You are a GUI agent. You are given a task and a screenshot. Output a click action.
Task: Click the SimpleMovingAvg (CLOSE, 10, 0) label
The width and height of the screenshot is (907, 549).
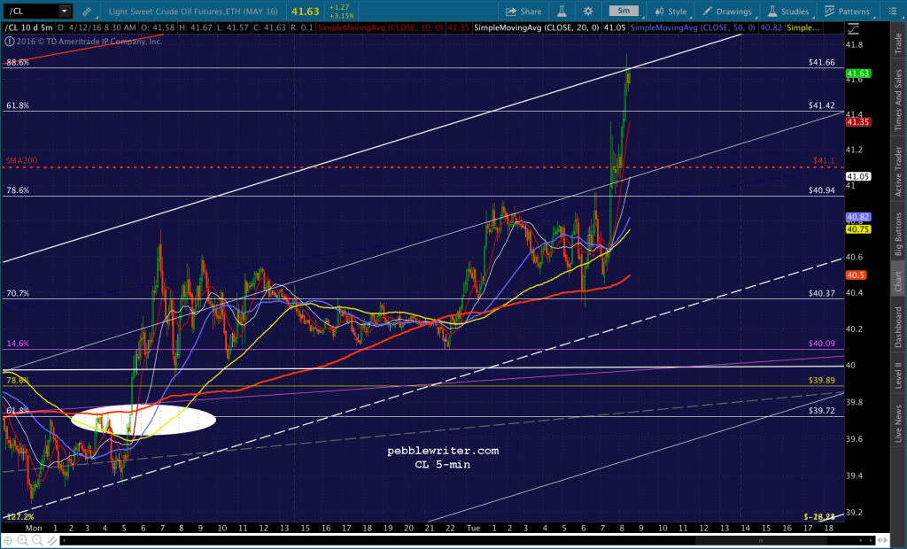(x=381, y=27)
